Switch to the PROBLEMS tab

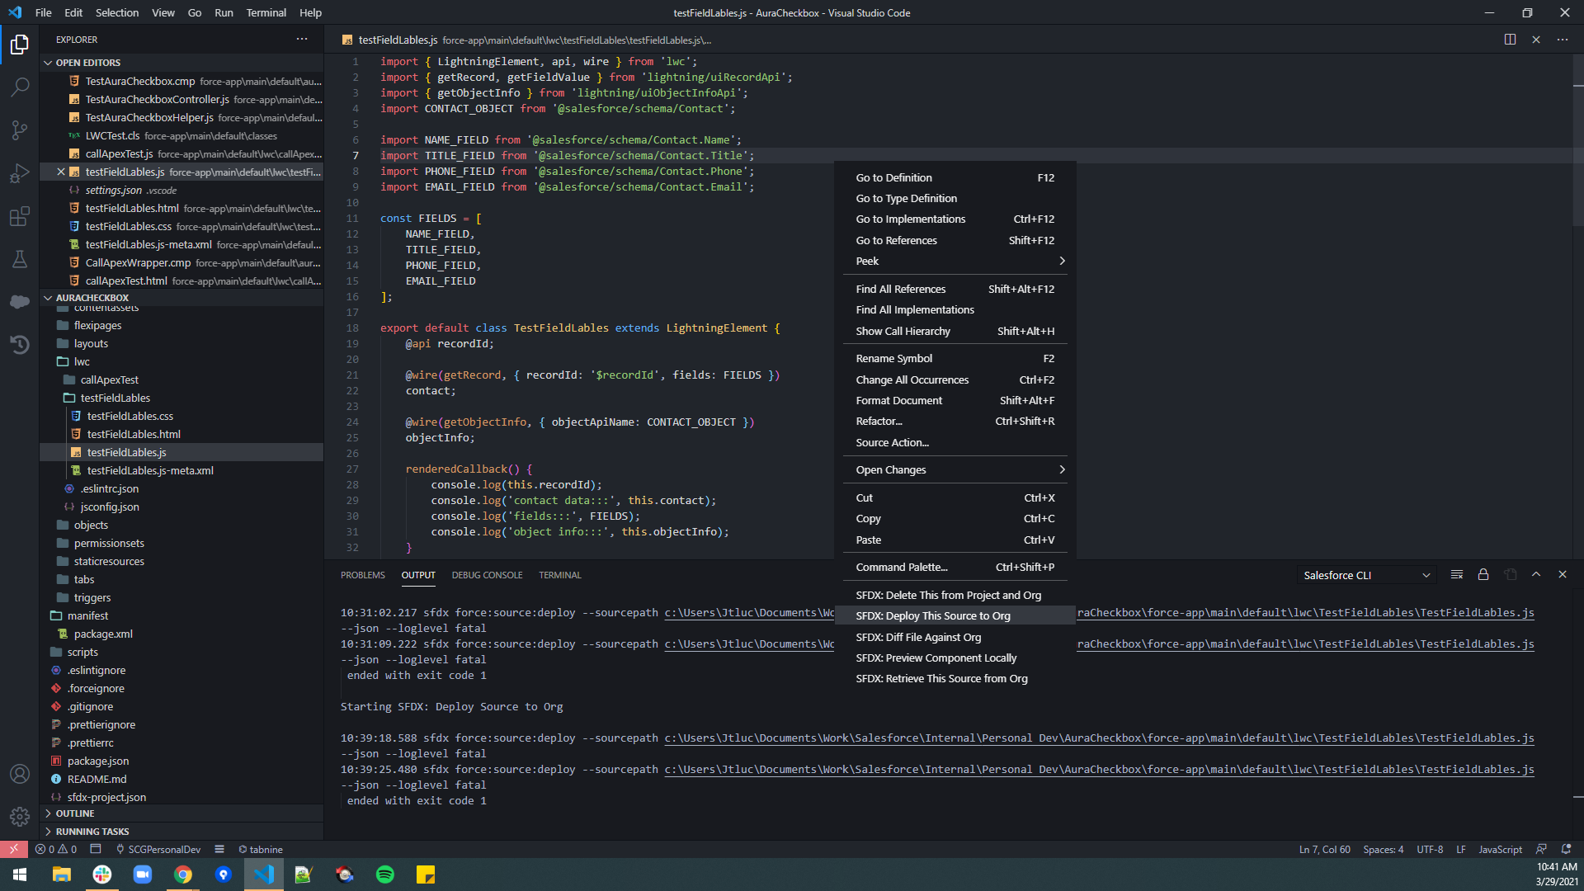click(x=363, y=575)
